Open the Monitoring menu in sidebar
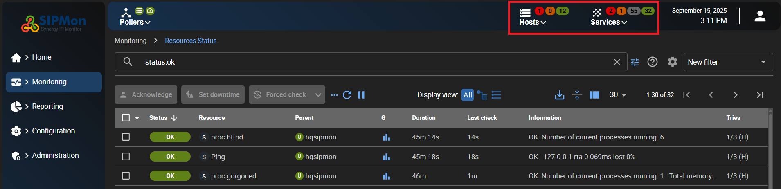Screen dimensions: 781x189 click(54, 82)
